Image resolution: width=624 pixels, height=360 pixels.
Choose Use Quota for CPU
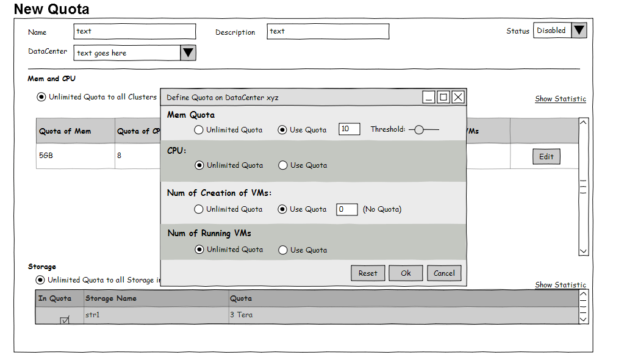coord(283,165)
